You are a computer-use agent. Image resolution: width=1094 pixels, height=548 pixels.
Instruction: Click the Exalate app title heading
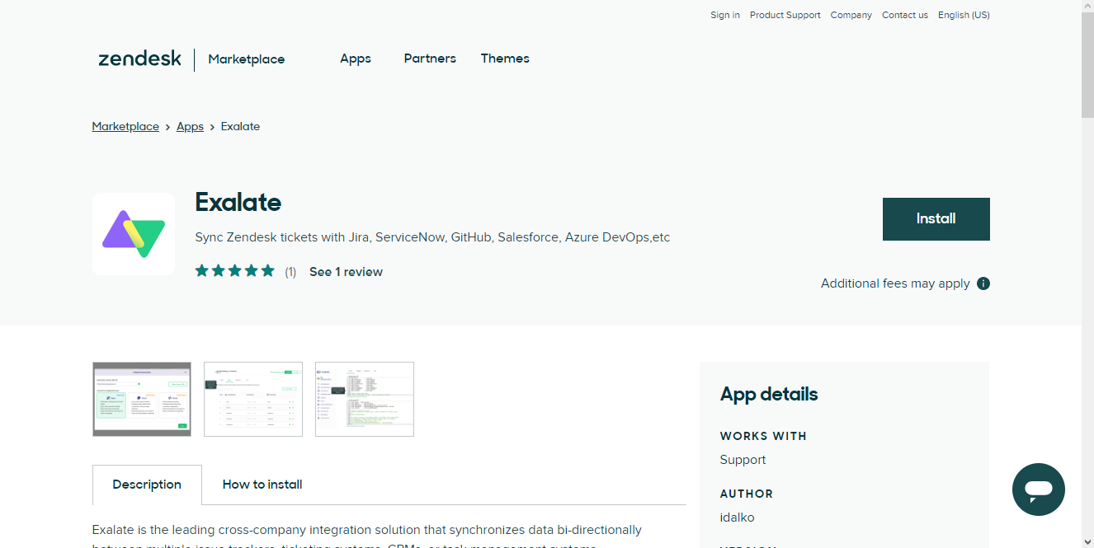pos(238,203)
